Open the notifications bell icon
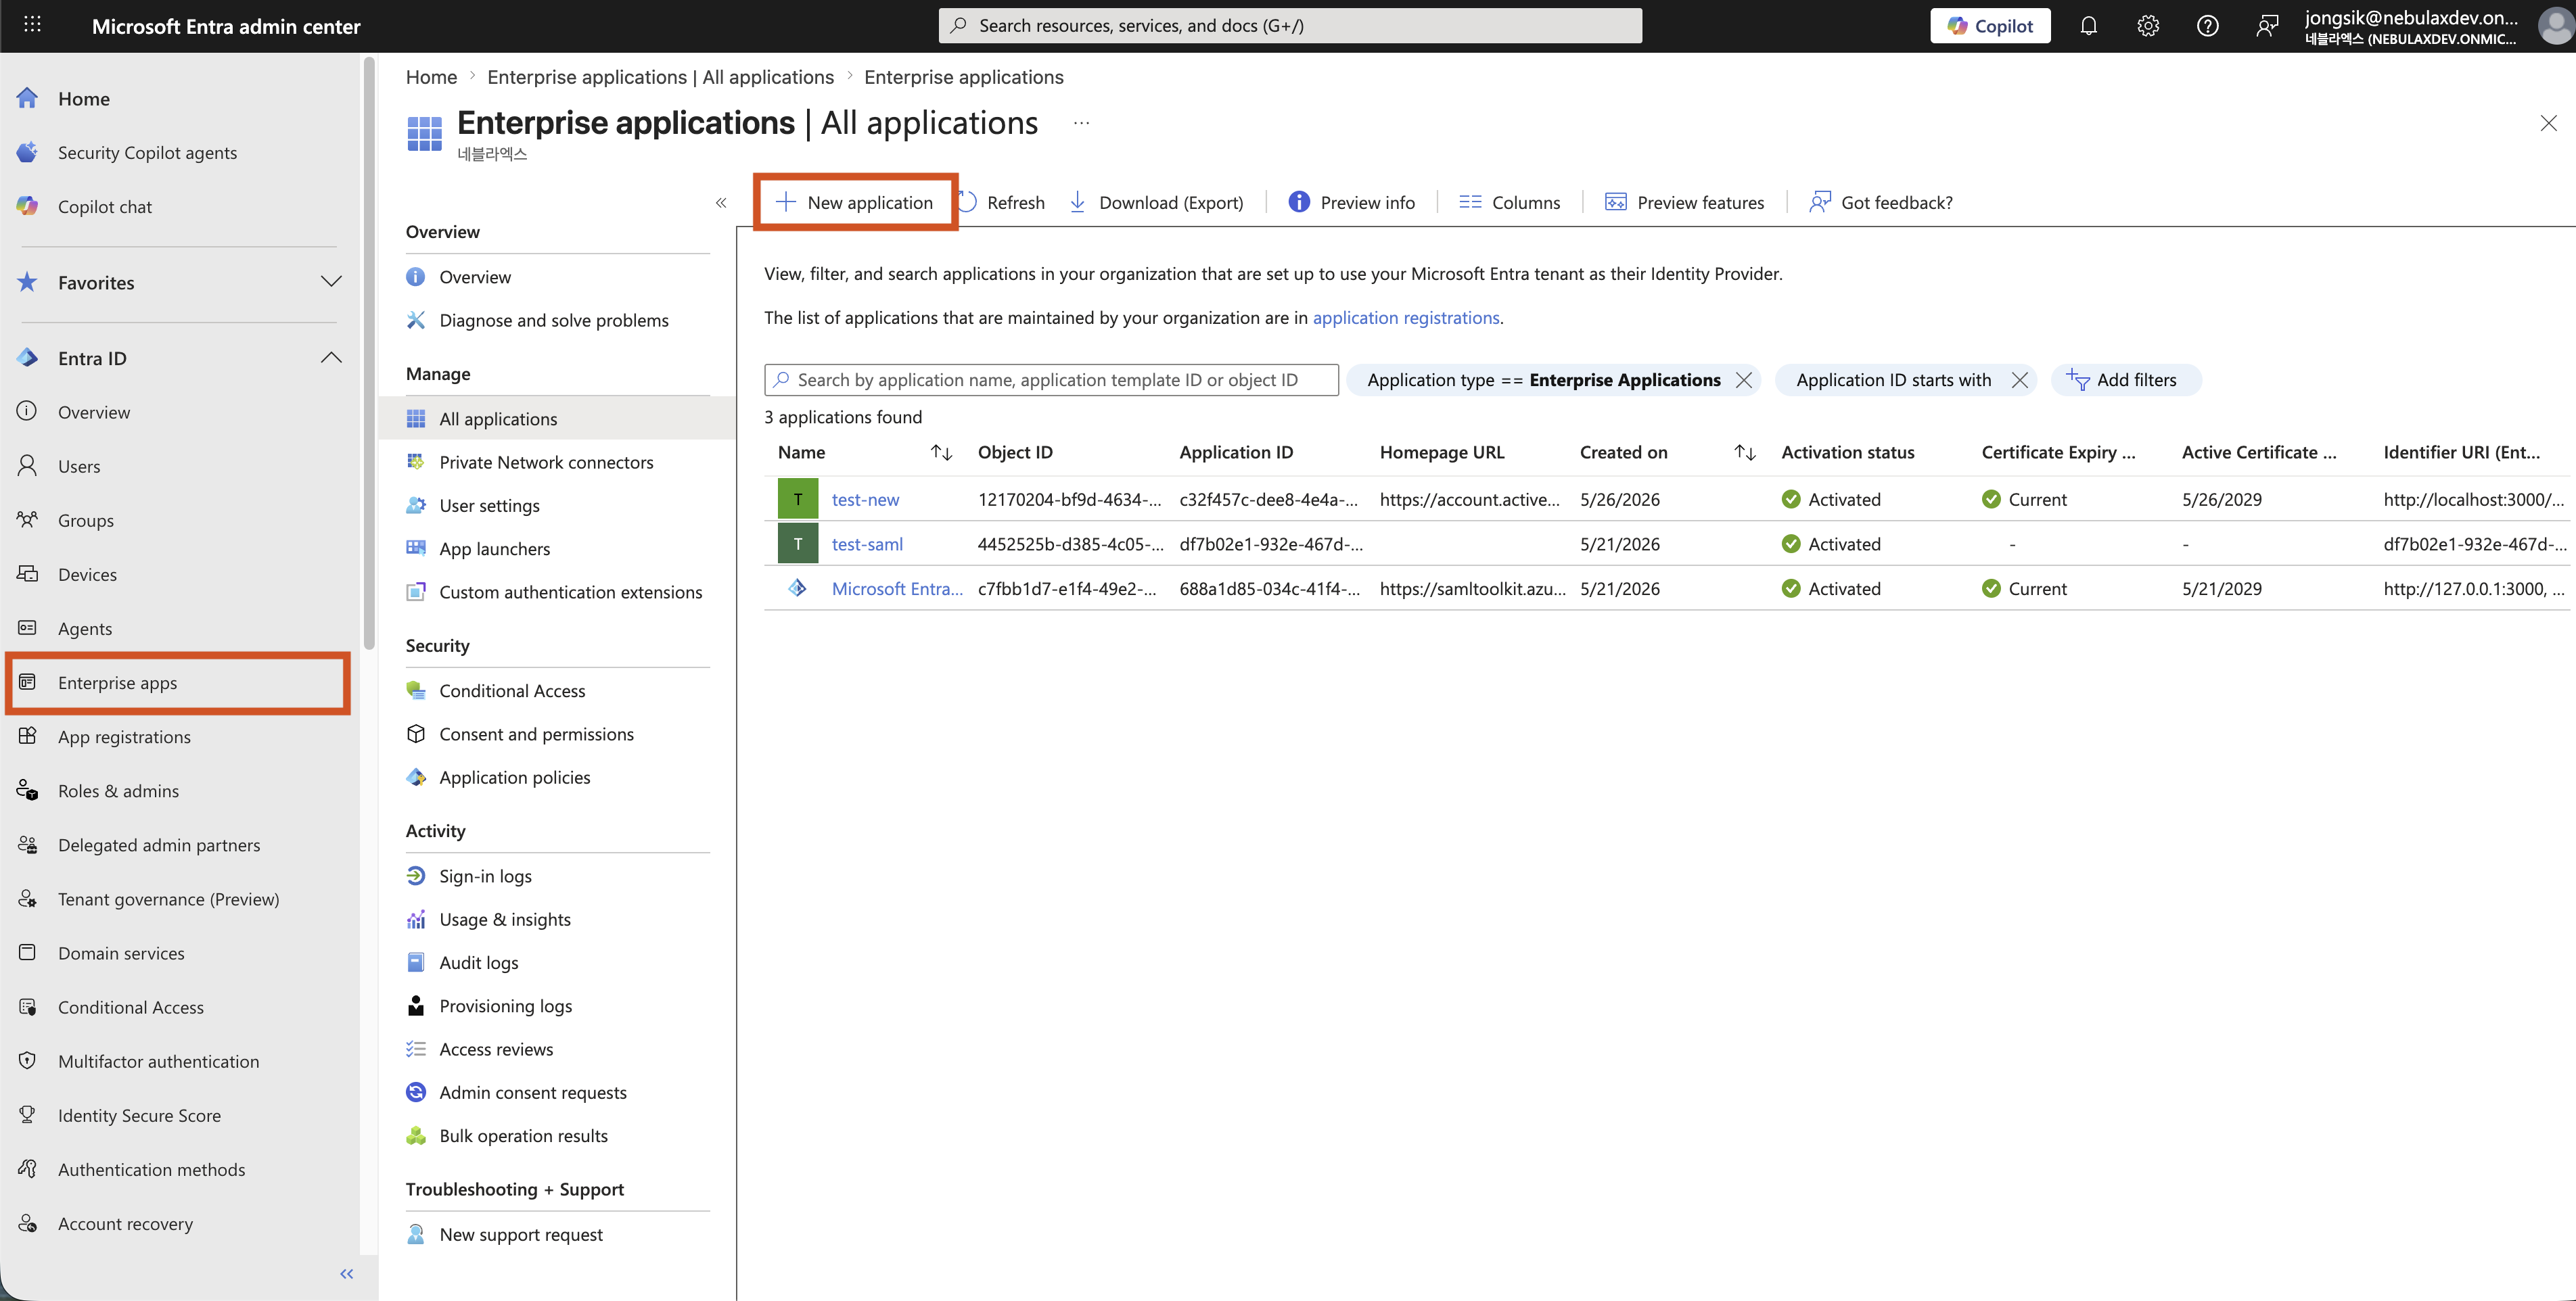 (2088, 26)
